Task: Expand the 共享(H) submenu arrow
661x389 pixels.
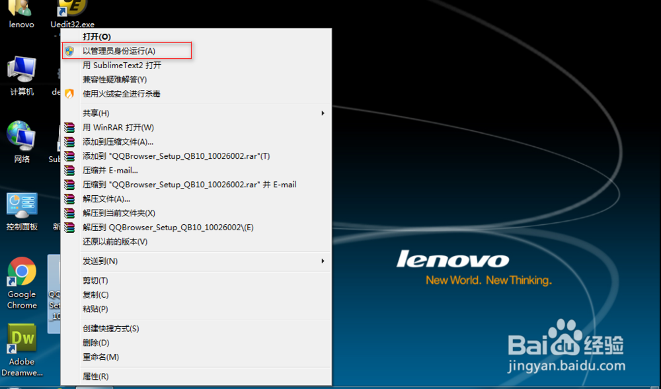Action: [x=323, y=113]
